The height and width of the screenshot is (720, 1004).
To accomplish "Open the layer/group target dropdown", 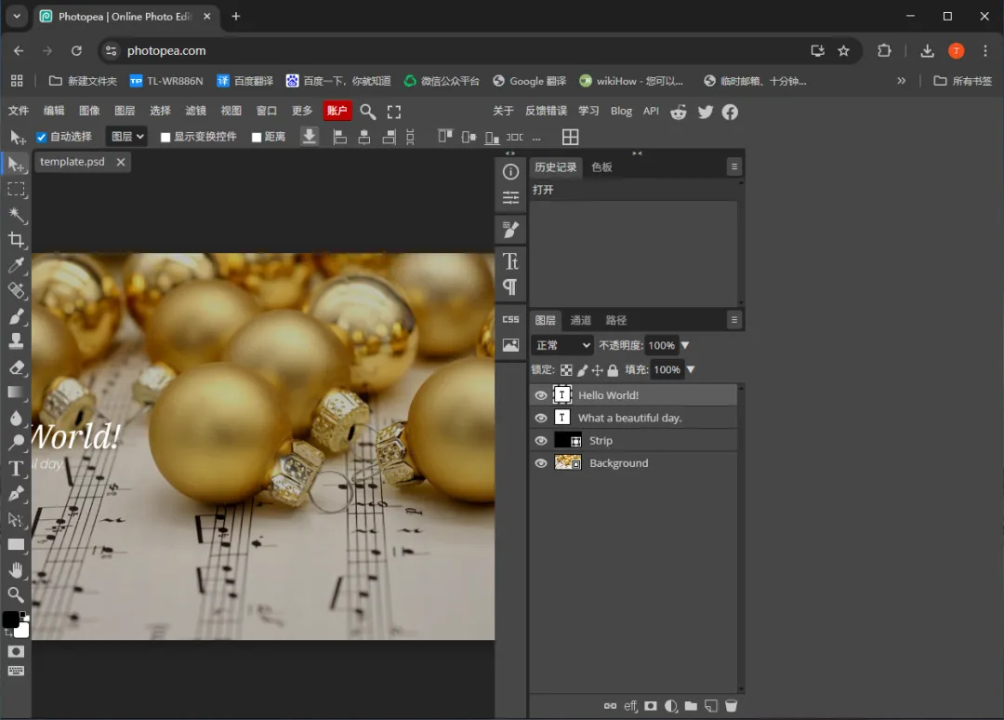I will 126,137.
